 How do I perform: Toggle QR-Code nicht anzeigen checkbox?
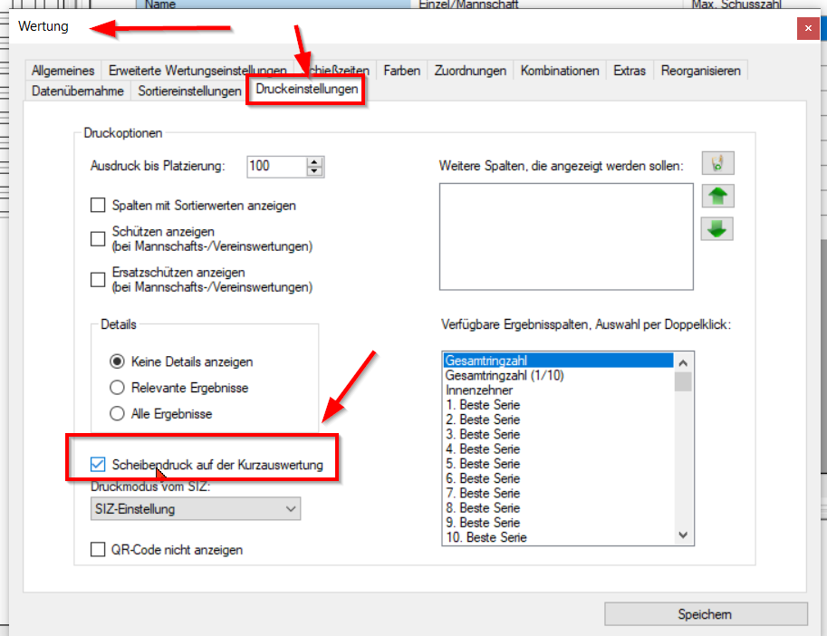click(98, 549)
